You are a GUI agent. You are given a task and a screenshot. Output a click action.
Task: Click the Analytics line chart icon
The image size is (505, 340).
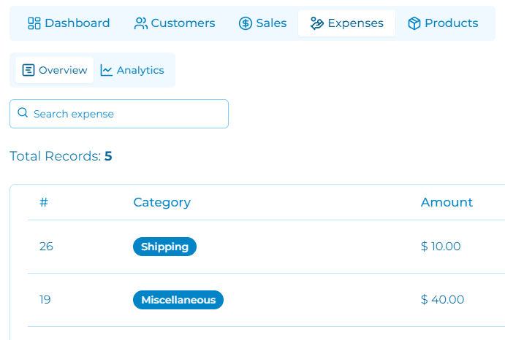tap(106, 70)
